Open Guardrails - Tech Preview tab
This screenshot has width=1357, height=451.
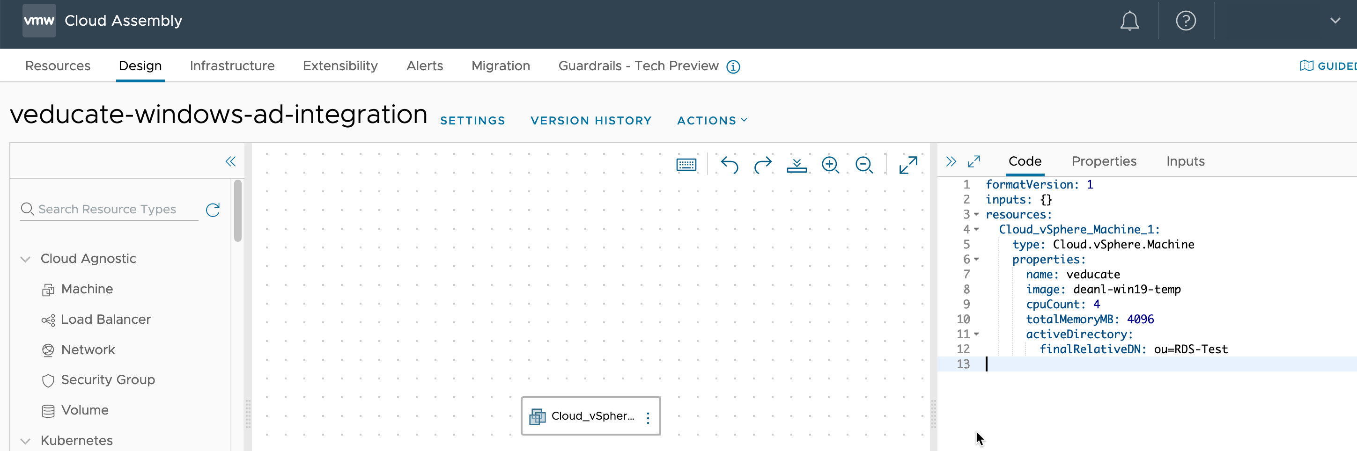pos(639,66)
